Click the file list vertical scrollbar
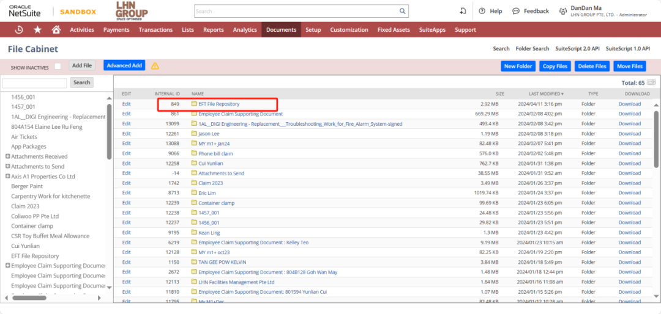 pos(656,139)
